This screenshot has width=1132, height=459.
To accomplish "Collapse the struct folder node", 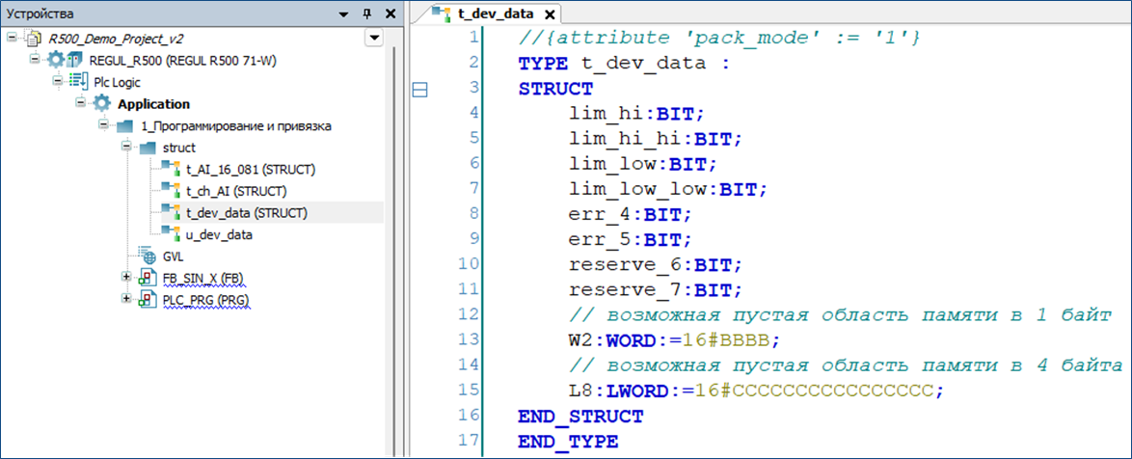I will (127, 148).
